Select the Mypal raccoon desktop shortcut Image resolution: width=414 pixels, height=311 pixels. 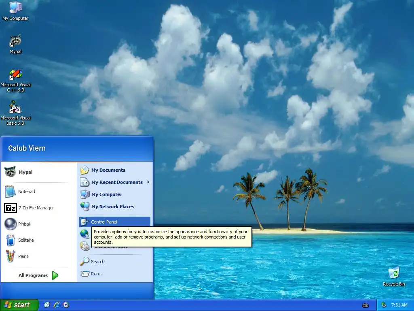pos(15,44)
